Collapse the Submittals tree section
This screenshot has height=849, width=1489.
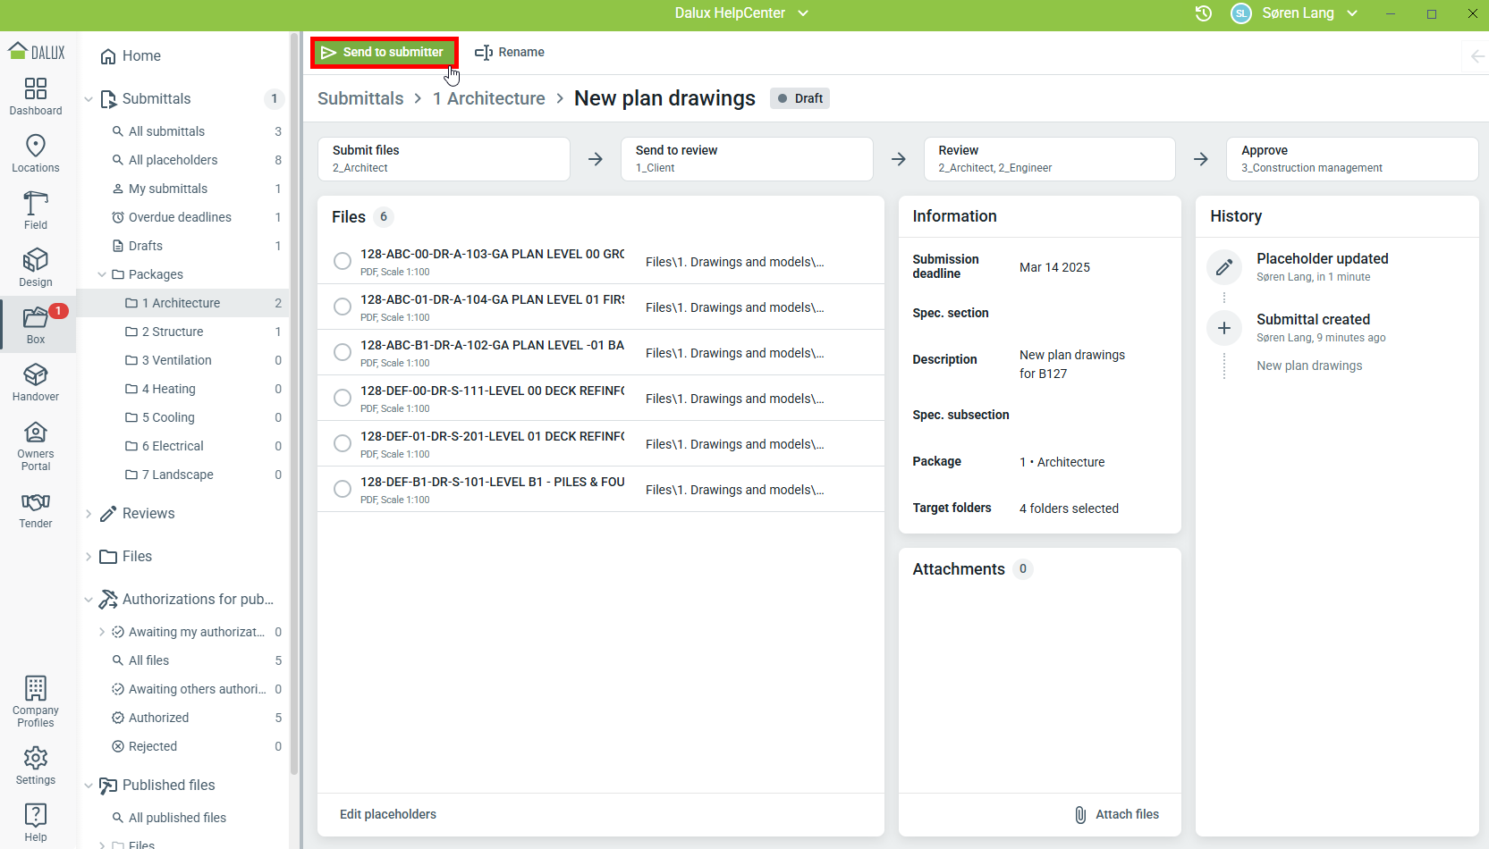click(89, 99)
